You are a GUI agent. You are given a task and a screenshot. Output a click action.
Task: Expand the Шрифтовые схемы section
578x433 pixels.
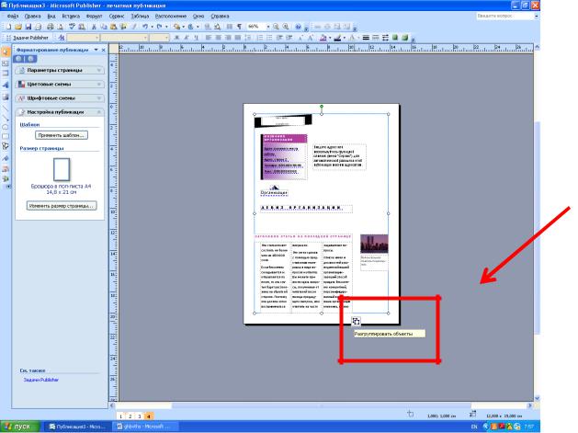tap(60, 98)
